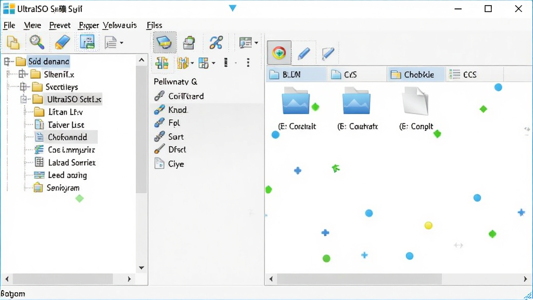
Task: Select the grey document file thumbnail
Action: [415, 101]
